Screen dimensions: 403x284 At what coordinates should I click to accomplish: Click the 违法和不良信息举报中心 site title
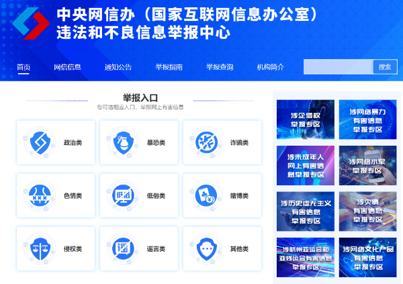click(x=143, y=33)
